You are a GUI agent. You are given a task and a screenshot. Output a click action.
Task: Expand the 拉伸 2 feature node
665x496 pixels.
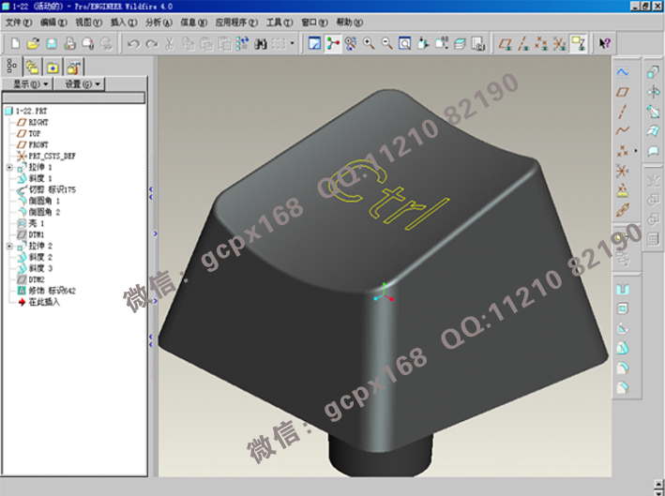(x=8, y=246)
